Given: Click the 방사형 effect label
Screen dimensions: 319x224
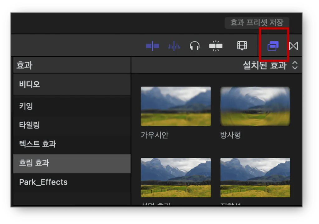Looking at the screenshot, I should (x=231, y=135).
